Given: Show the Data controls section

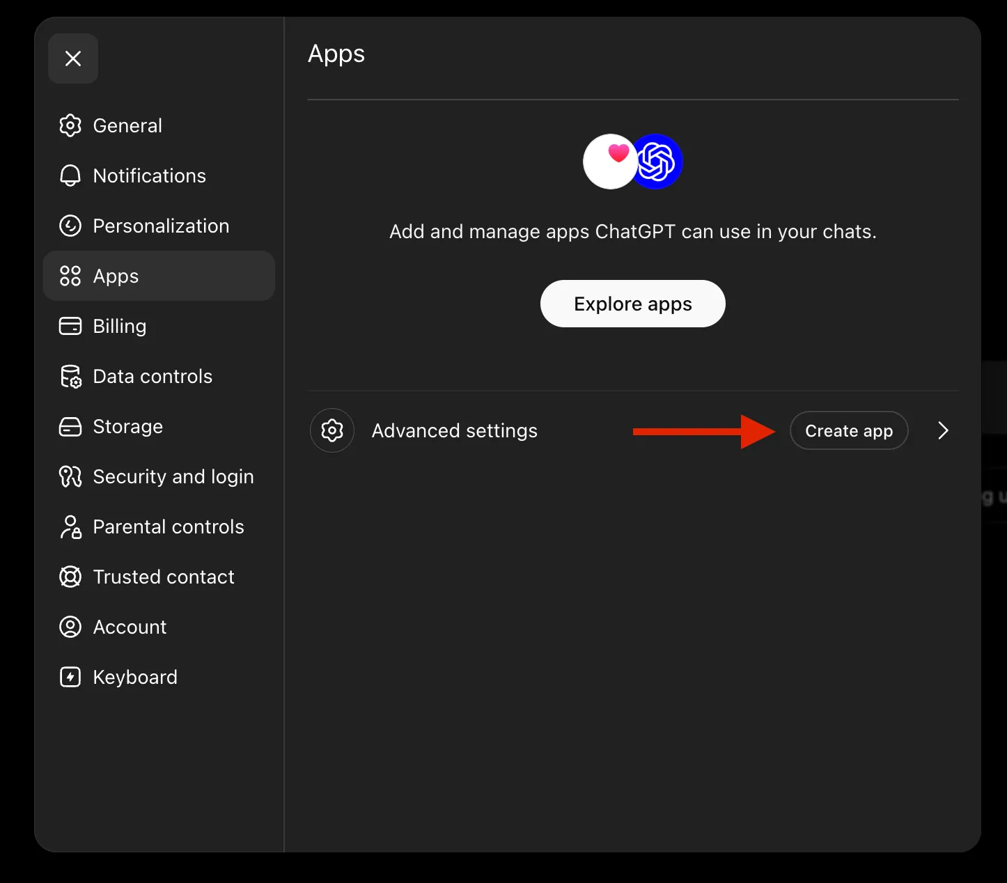Looking at the screenshot, I should tap(159, 376).
